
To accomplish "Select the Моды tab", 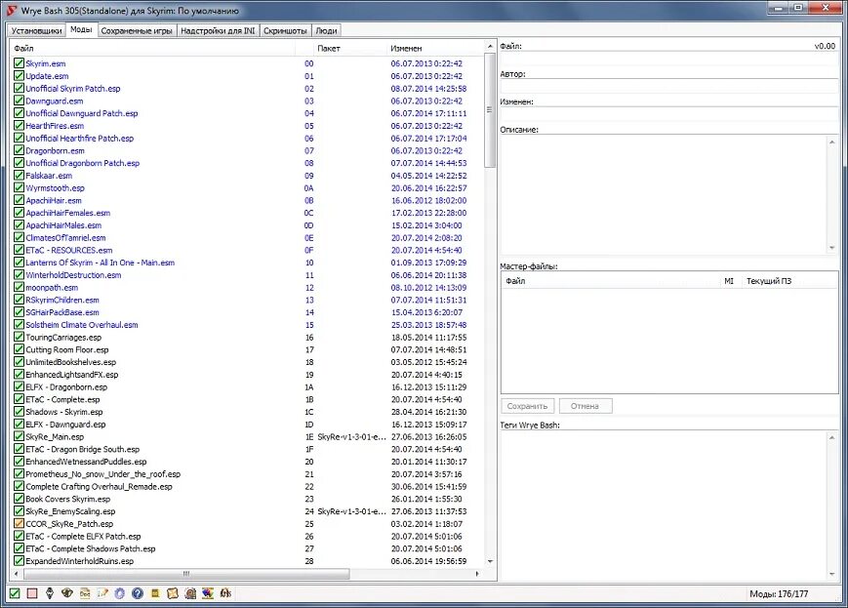I will click(x=81, y=29).
